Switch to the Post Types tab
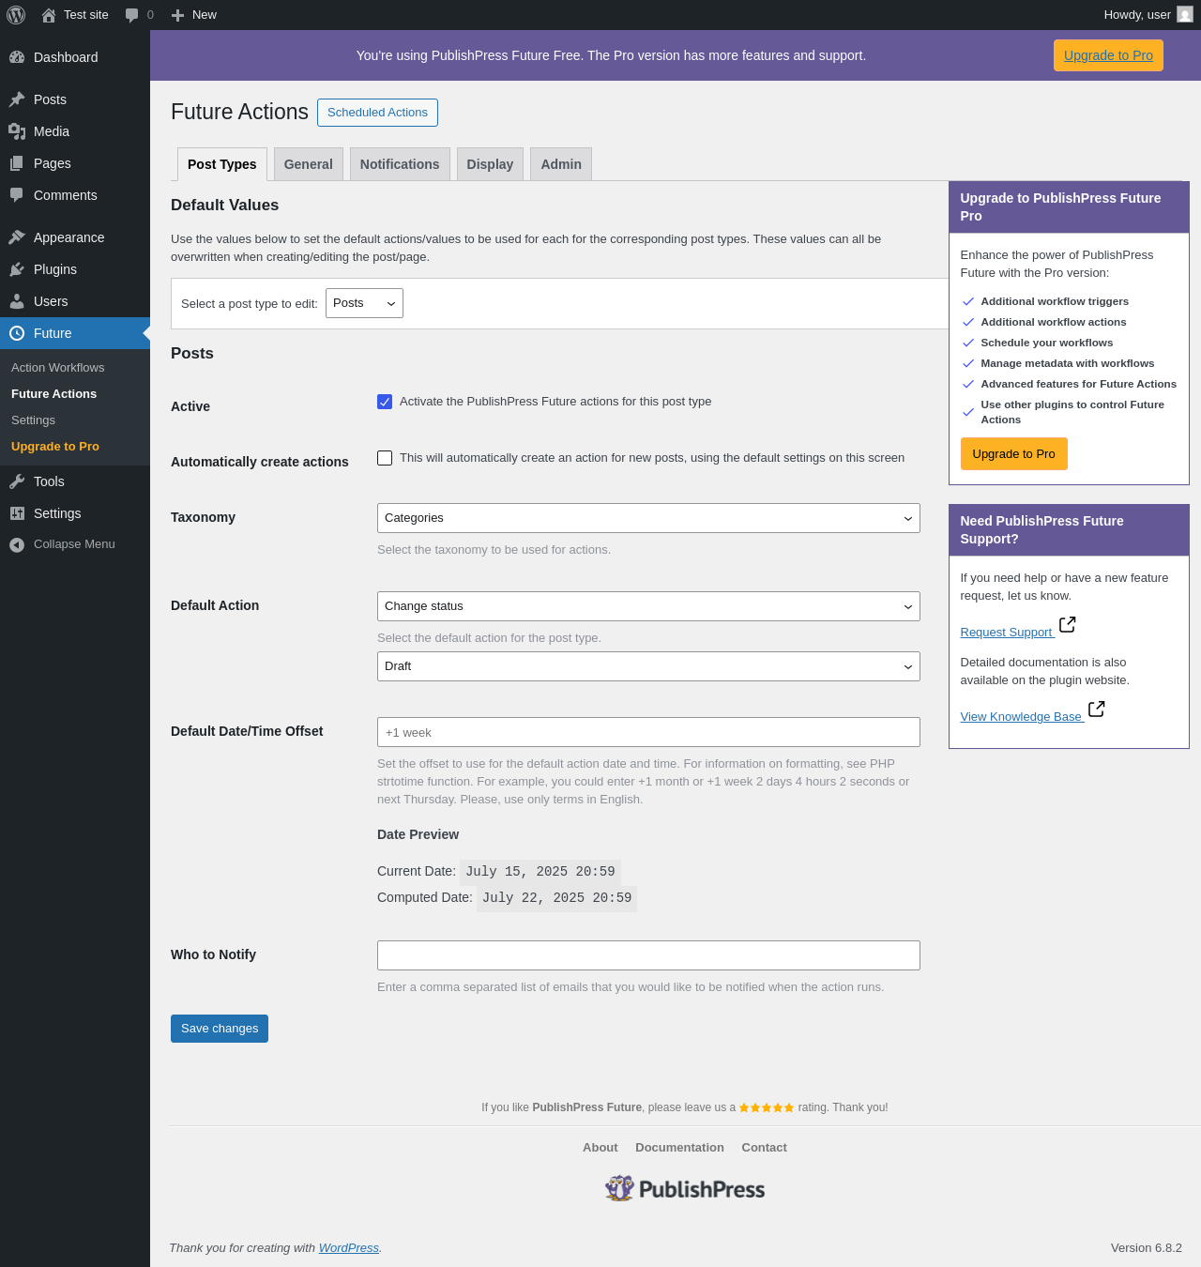1201x1267 pixels. (222, 164)
